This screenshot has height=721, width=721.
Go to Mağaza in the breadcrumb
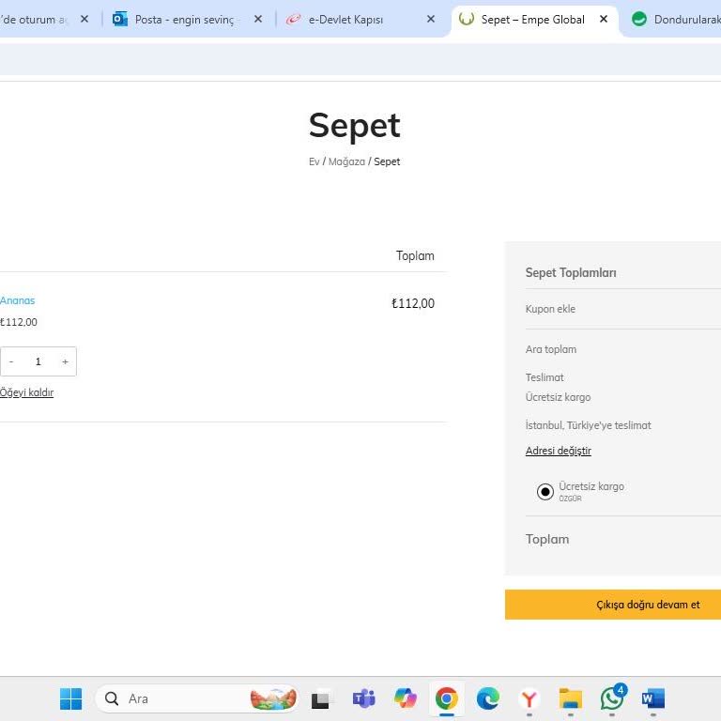[346, 161]
